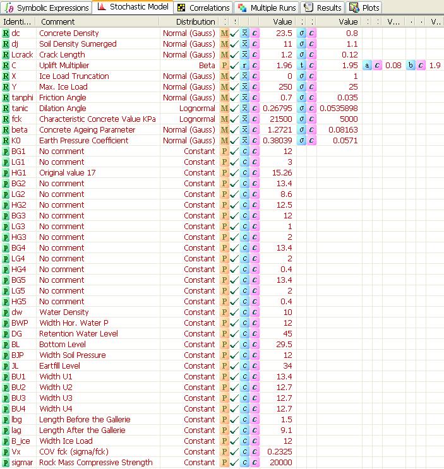Toggle the checkmark in the BU1 row
Screen dimensions: 444x469
click(234, 377)
